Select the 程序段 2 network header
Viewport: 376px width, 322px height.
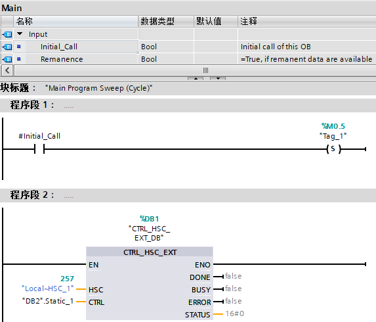coord(188,195)
